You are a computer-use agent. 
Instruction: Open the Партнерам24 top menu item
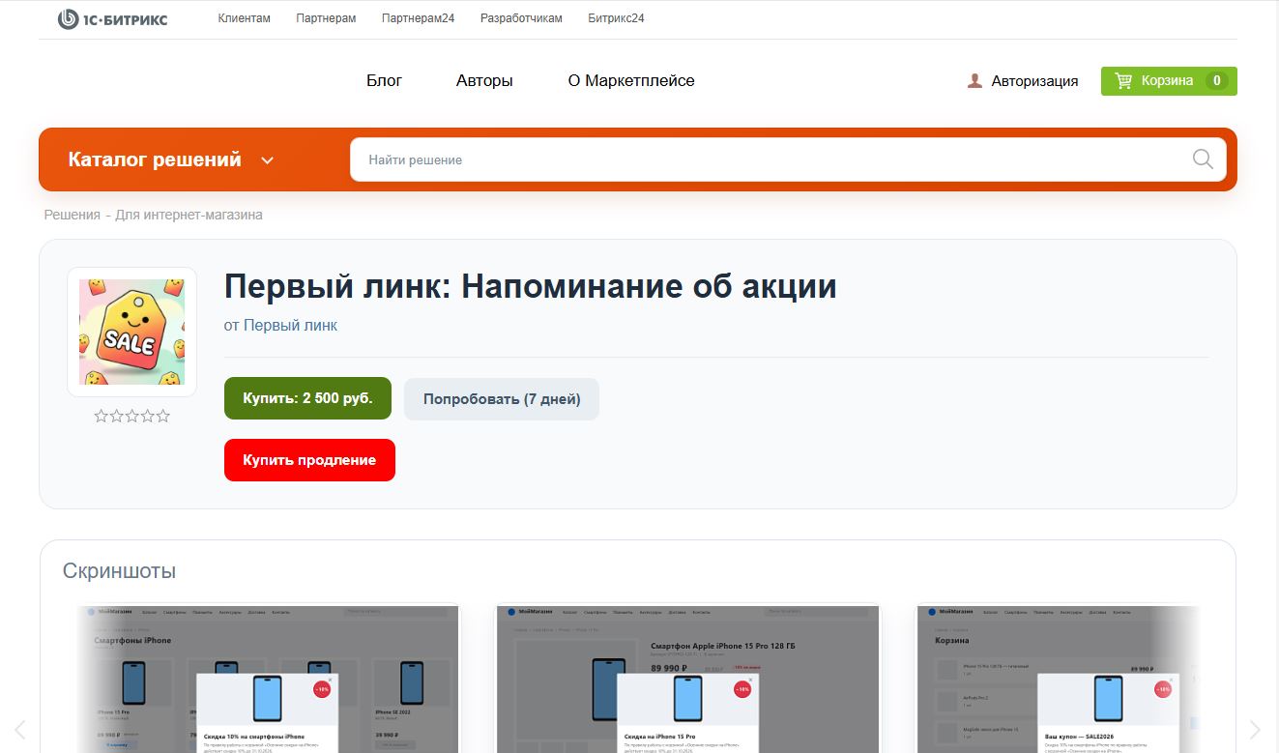(418, 18)
